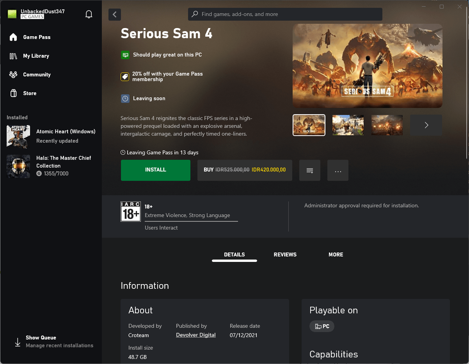Viewport: 469px width, 364px height.
Task: Click the Atomic Heart game cover
Action: (x=18, y=136)
